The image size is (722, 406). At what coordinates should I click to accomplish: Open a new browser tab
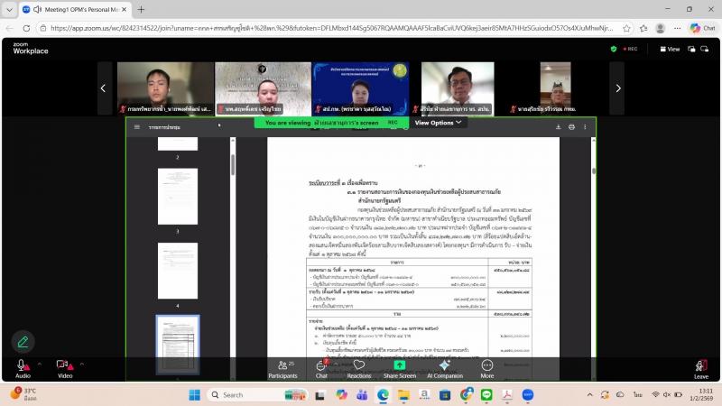click(x=141, y=9)
